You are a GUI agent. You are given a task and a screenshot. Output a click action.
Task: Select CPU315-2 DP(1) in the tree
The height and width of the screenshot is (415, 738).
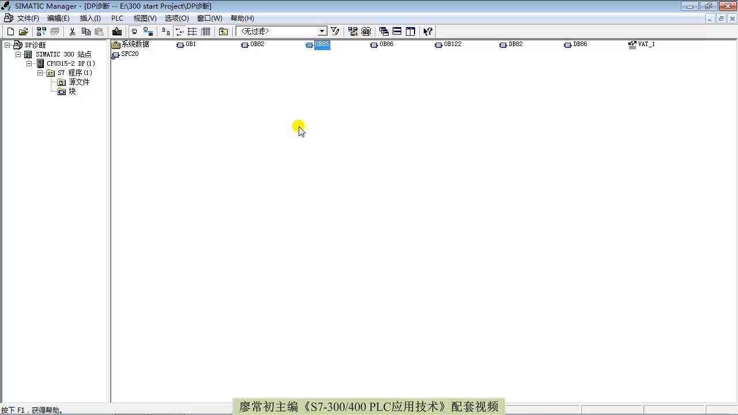tap(71, 63)
